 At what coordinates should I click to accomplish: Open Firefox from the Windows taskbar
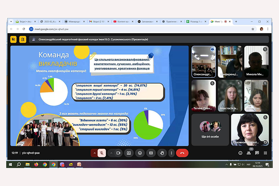tap(36, 164)
